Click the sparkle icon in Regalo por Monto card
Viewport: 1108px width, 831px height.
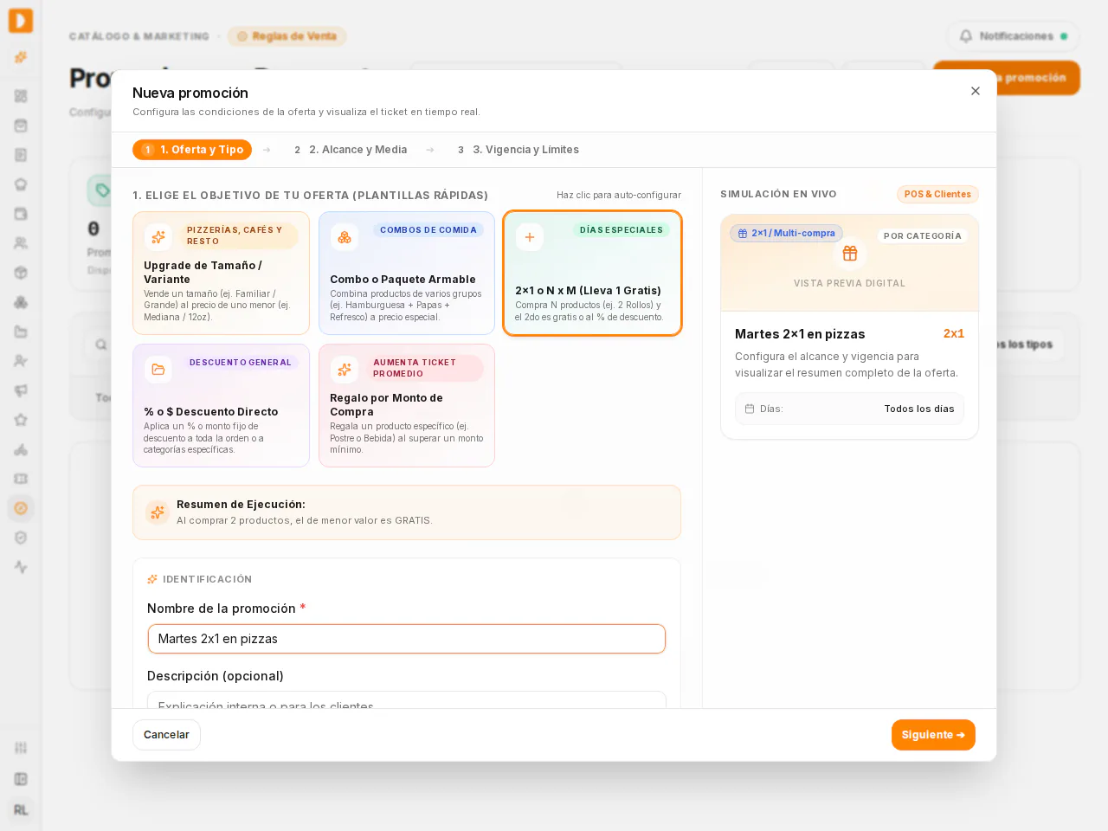tap(345, 370)
